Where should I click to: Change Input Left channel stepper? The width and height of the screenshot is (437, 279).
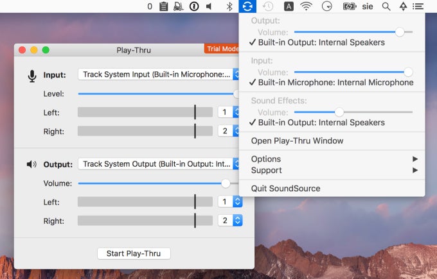(x=229, y=112)
